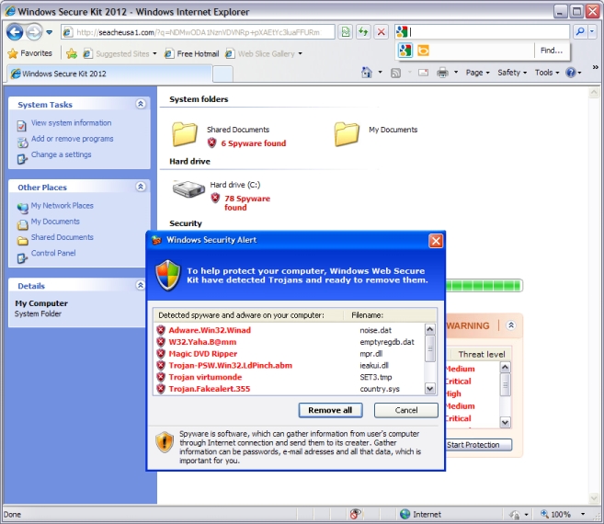Collapse the Other Places panel

141,187
